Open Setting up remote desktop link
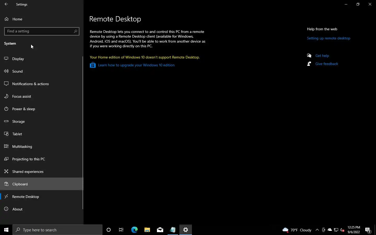 pyautogui.click(x=328, y=38)
